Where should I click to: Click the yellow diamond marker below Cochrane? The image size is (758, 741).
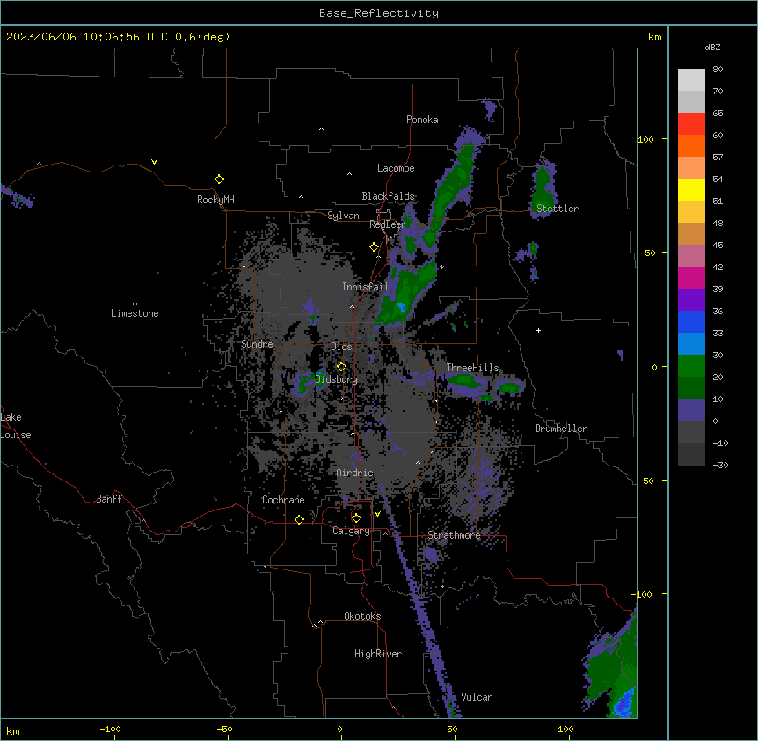(299, 519)
